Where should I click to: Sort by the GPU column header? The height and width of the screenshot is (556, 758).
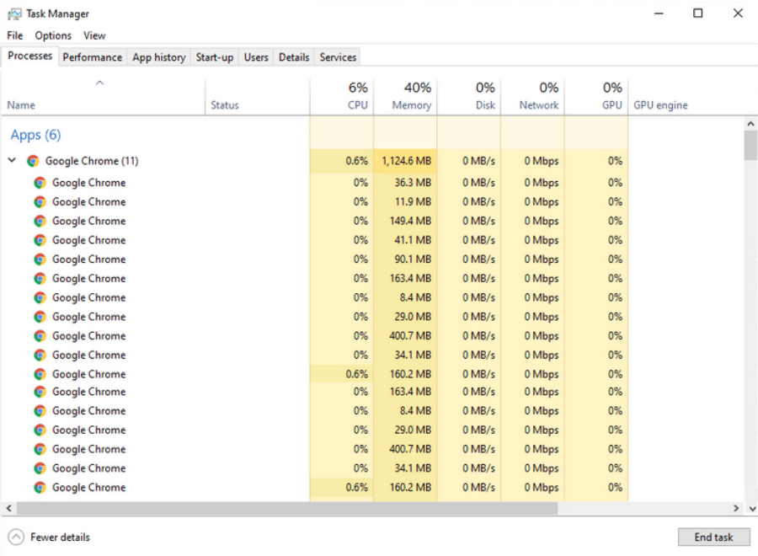pos(596,96)
